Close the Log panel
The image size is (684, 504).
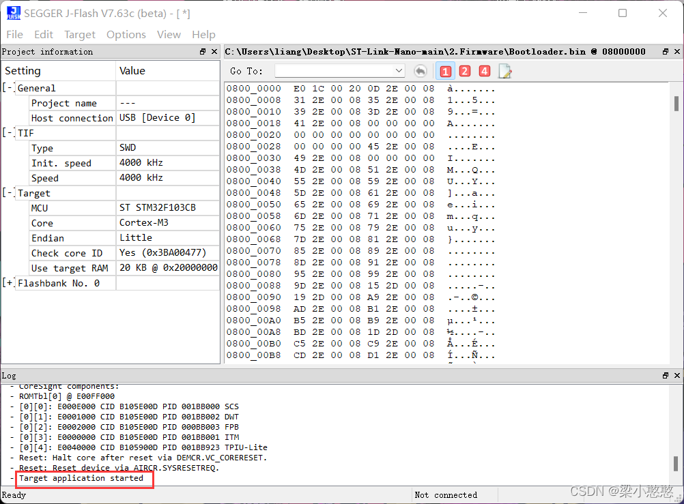coord(677,375)
